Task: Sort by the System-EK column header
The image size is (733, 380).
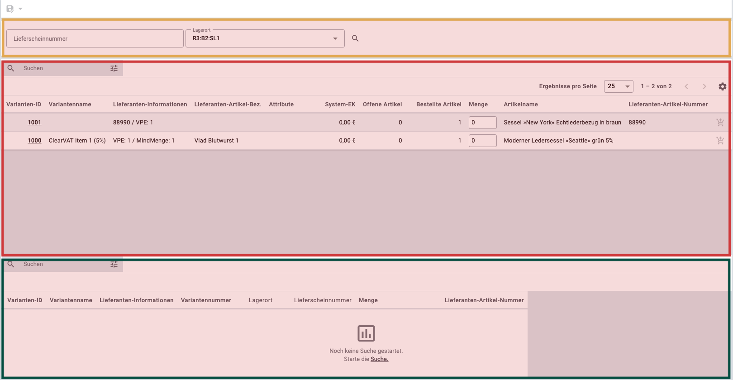Action: [340, 104]
